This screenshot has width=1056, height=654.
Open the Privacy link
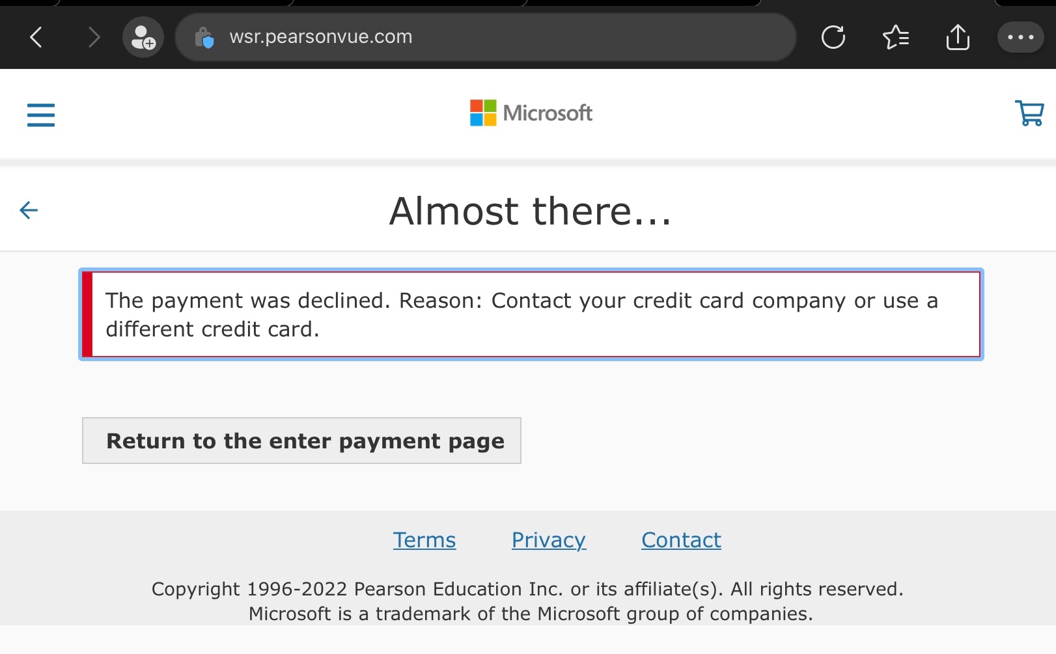[x=549, y=540]
